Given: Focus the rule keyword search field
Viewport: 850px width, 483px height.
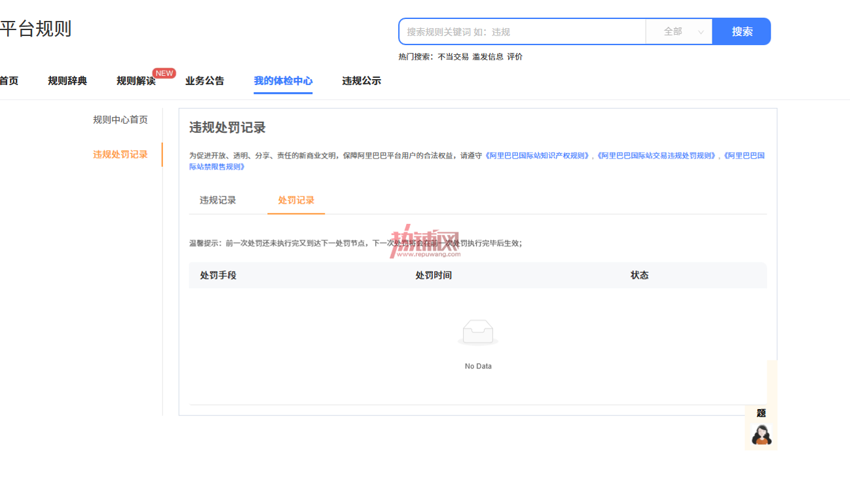Looking at the screenshot, I should pyautogui.click(x=523, y=31).
